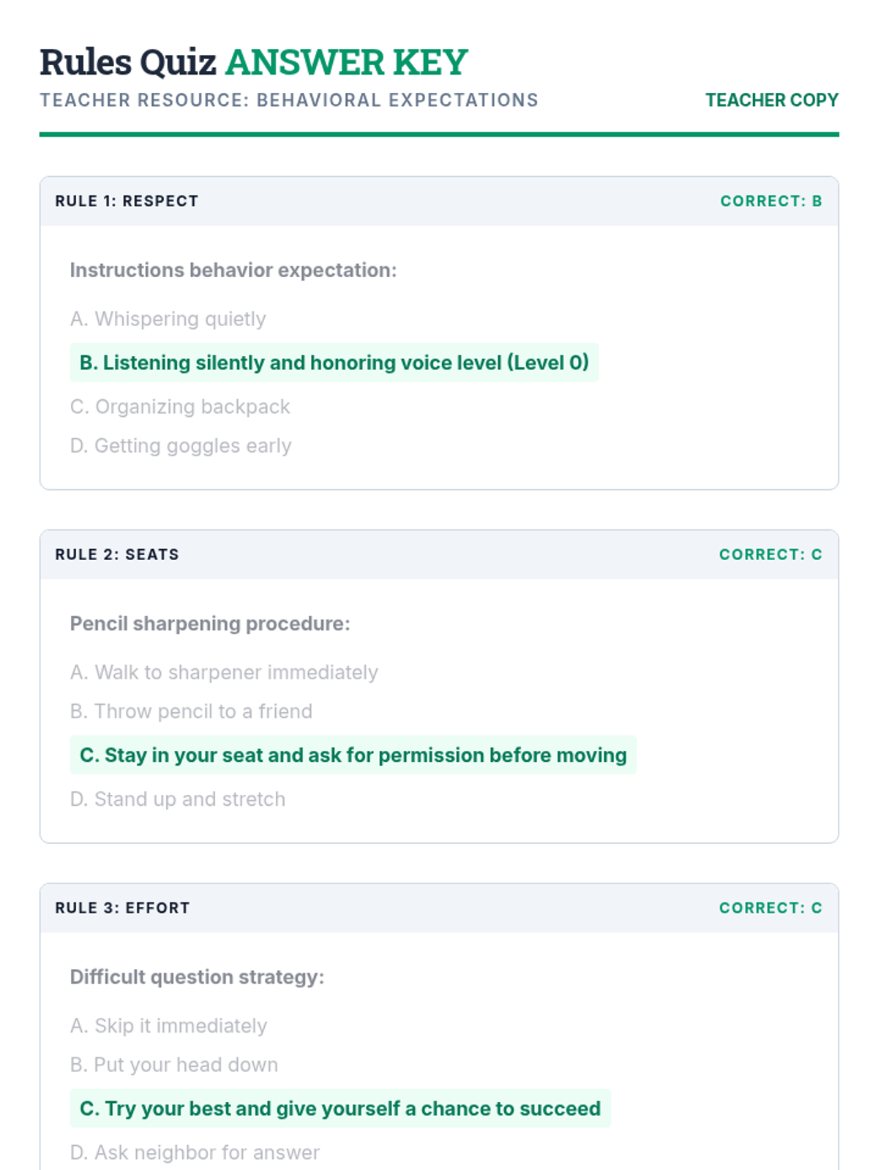
Task: Select the "RULE 1: RESPECT" header
Action: [127, 201]
